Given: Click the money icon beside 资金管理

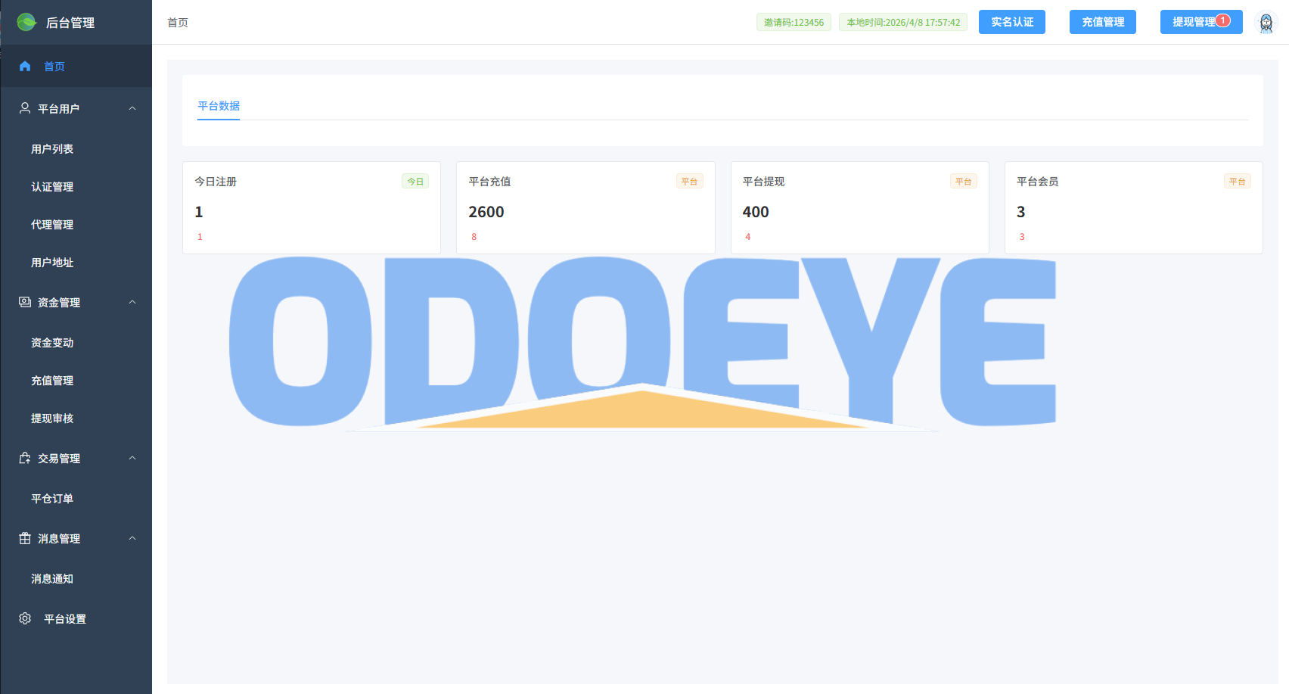Looking at the screenshot, I should 25,302.
